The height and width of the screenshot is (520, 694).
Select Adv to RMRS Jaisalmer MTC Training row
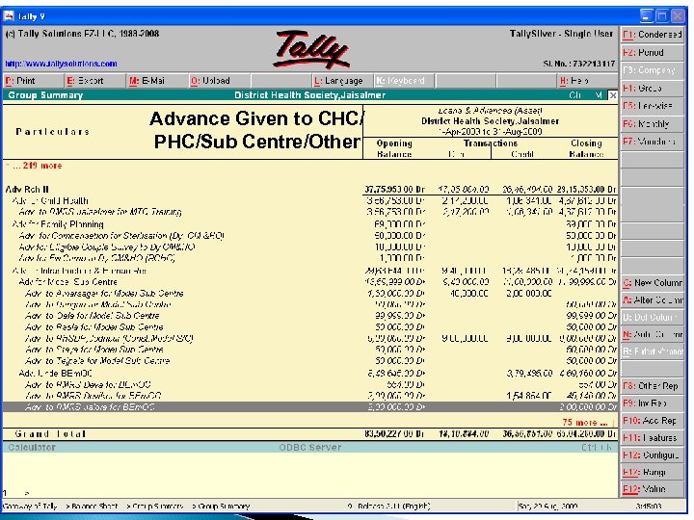tap(309, 212)
